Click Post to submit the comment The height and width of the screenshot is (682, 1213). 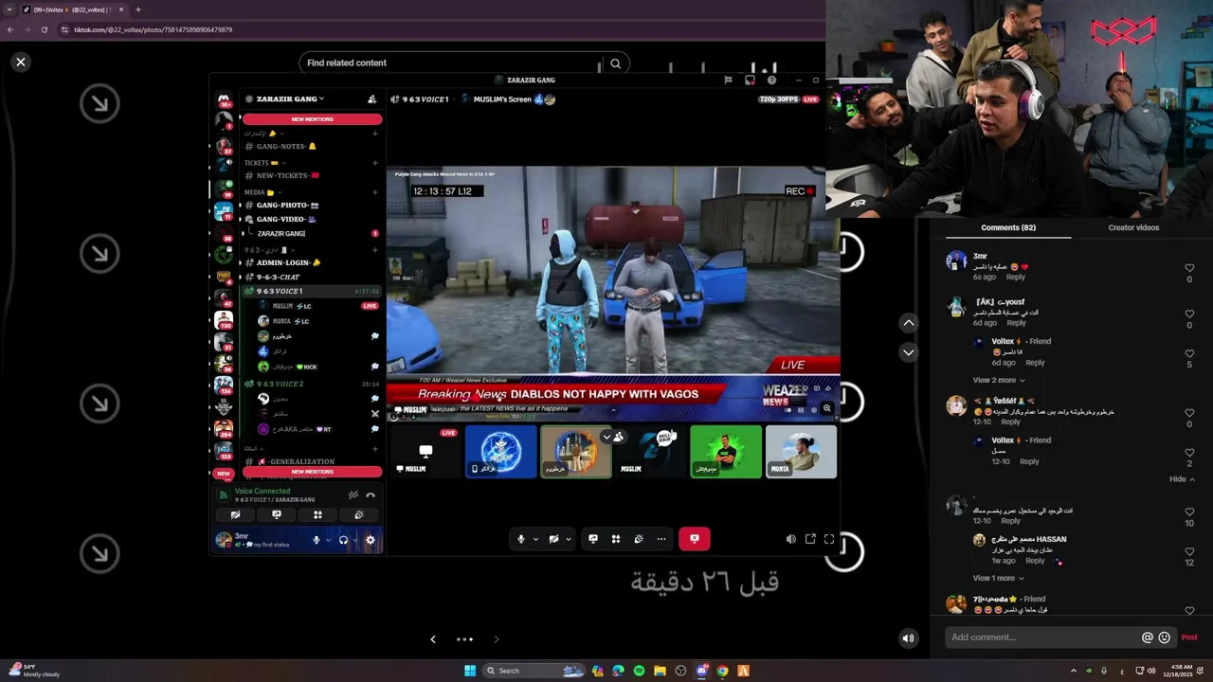tap(1189, 637)
